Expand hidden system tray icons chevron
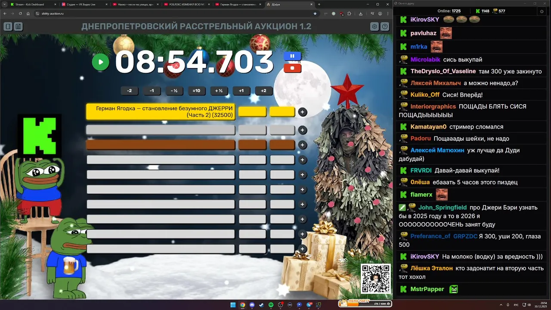 [x=501, y=305]
